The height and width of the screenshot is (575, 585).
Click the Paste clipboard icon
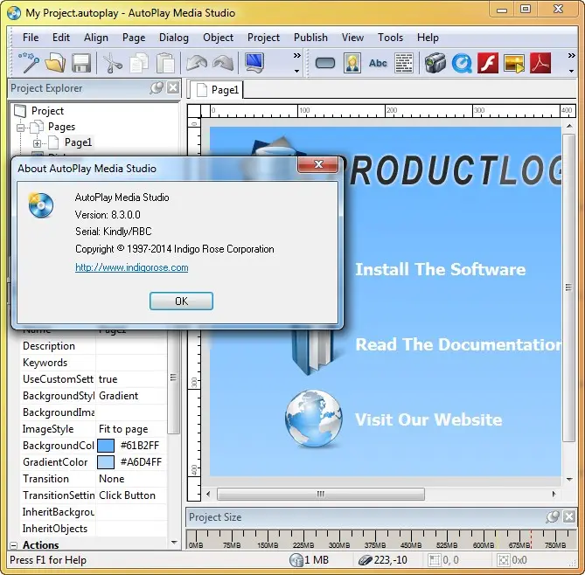165,63
